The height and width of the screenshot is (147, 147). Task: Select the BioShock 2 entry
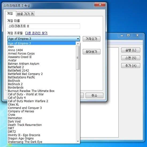pyautogui.click(x=42, y=84)
